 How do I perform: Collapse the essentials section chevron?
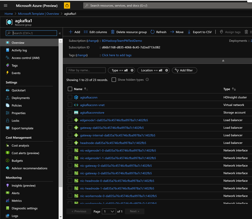pyautogui.click(x=223, y=61)
